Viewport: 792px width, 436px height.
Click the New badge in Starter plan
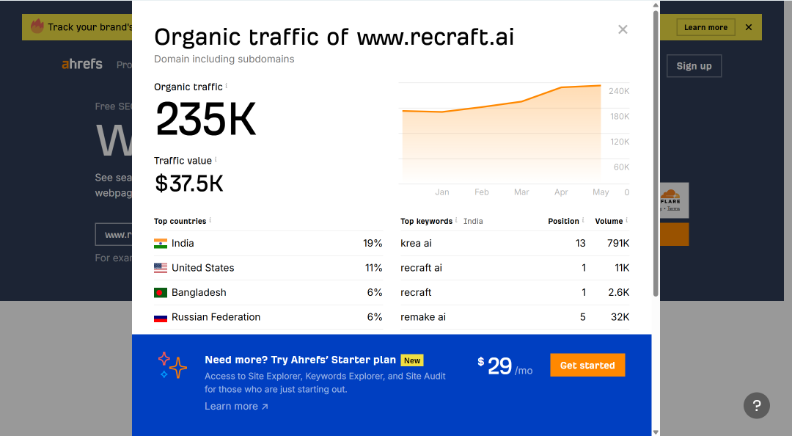coord(412,360)
